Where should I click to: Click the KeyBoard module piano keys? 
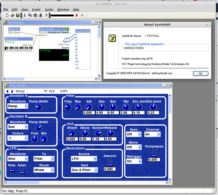click(x=19, y=49)
